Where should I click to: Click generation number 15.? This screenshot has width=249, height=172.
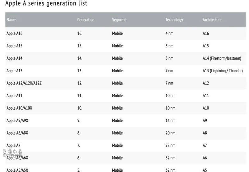pos(80,46)
